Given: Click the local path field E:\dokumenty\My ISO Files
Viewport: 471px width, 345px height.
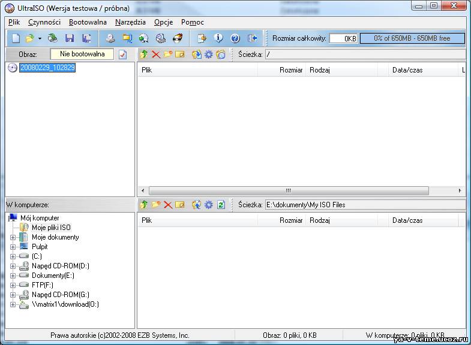Looking at the screenshot, I should pyautogui.click(x=365, y=205).
